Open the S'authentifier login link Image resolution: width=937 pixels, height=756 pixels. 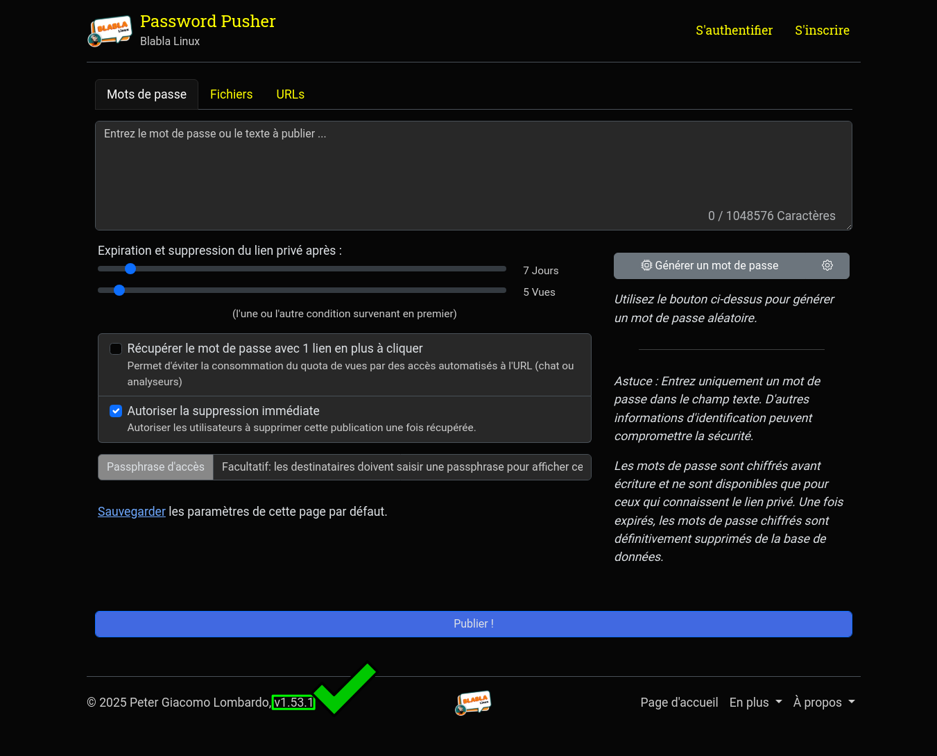pos(734,31)
